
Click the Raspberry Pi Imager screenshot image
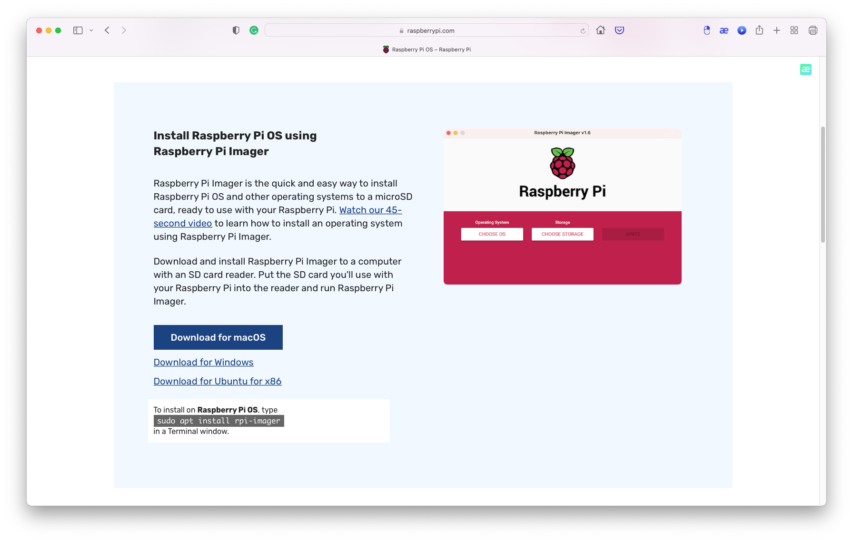tap(562, 207)
